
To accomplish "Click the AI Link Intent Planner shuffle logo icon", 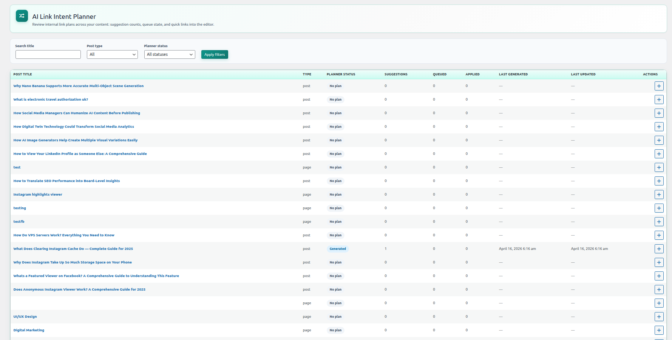I will (x=22, y=16).
